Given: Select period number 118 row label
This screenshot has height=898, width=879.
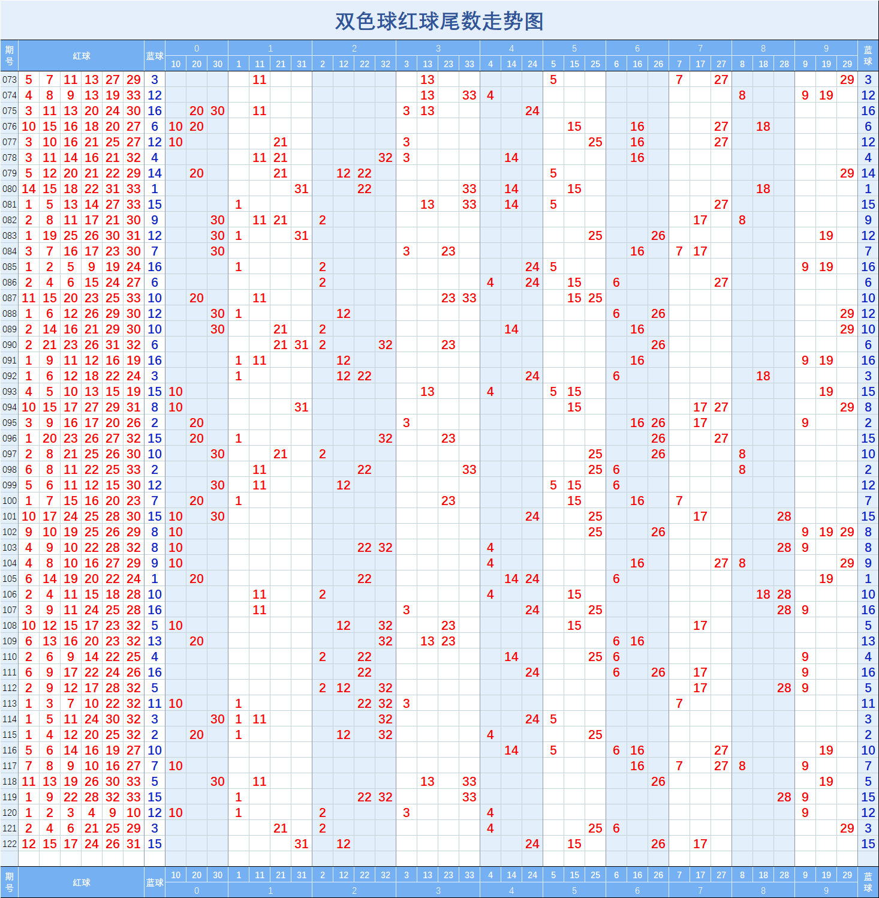Looking at the screenshot, I should [x=10, y=782].
